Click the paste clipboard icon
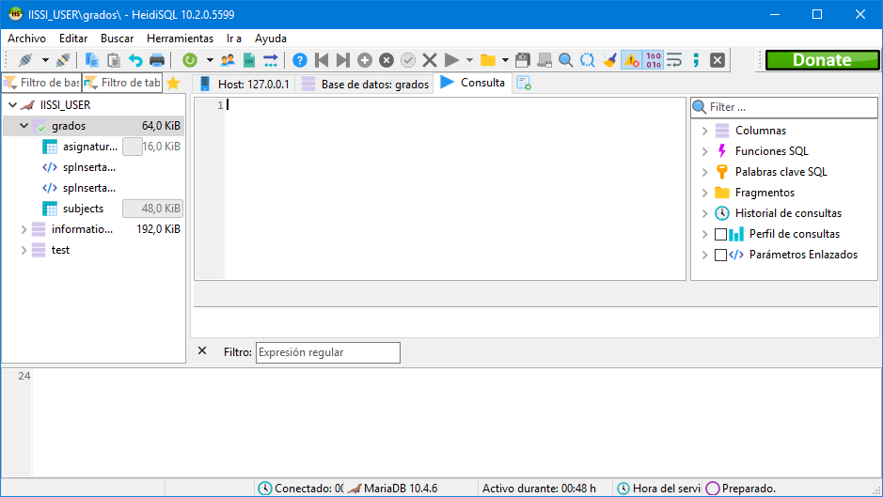883x497 pixels. 113,60
